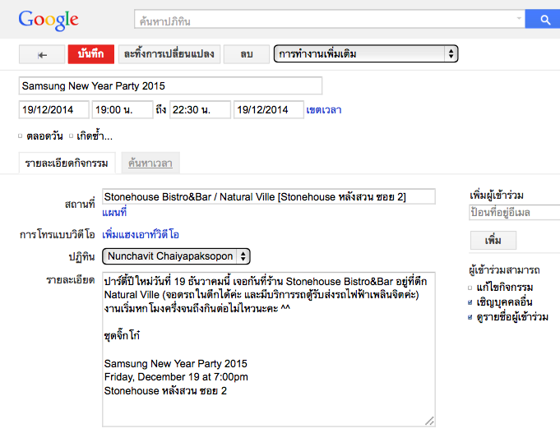Image resolution: width=560 pixels, height=433 pixels.
Task: Toggle the เกิดซ้ำ repeat checkbox
Action: point(71,136)
